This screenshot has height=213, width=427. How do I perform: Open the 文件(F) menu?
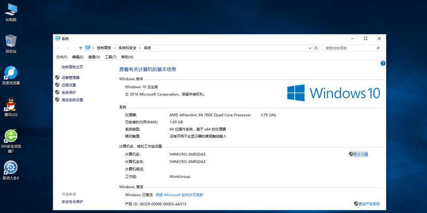pyautogui.click(x=61, y=57)
